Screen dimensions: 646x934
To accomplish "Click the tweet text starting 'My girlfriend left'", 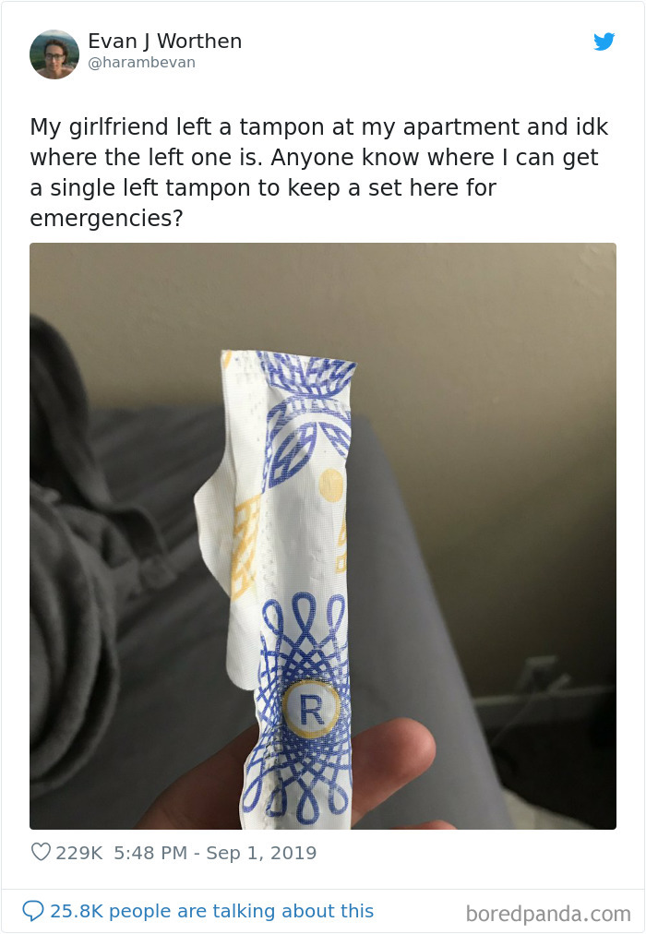I will [x=319, y=173].
